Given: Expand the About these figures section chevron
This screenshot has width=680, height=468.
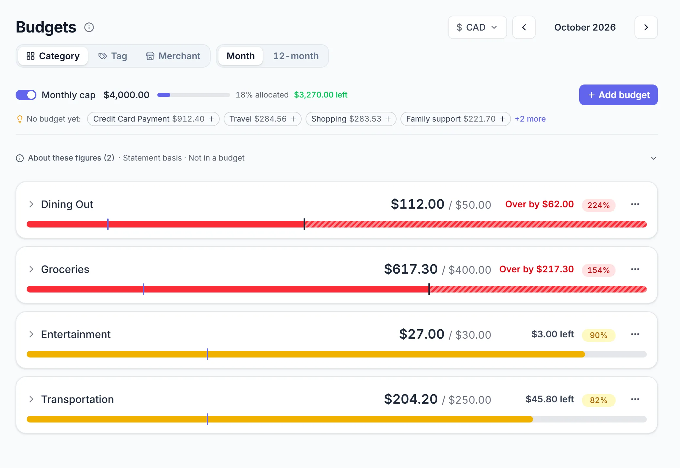Looking at the screenshot, I should pyautogui.click(x=654, y=158).
